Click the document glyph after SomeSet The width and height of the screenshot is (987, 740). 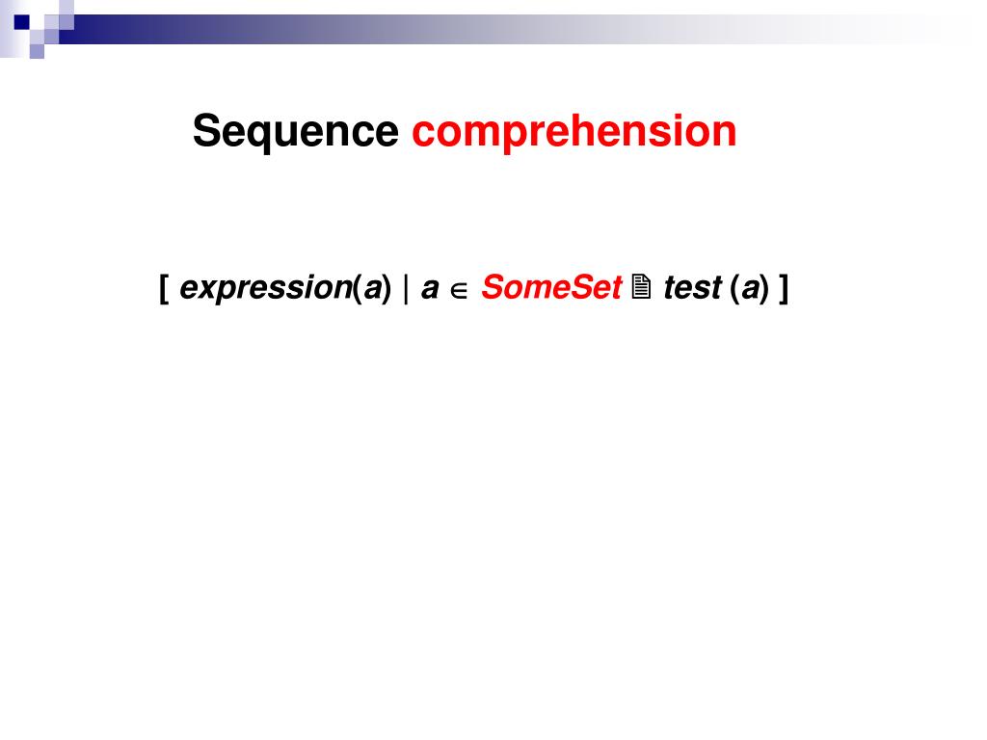[x=641, y=287]
